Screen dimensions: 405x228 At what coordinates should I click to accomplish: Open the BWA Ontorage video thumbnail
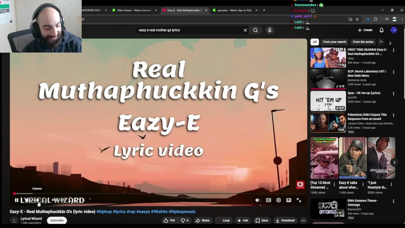[x=328, y=208]
